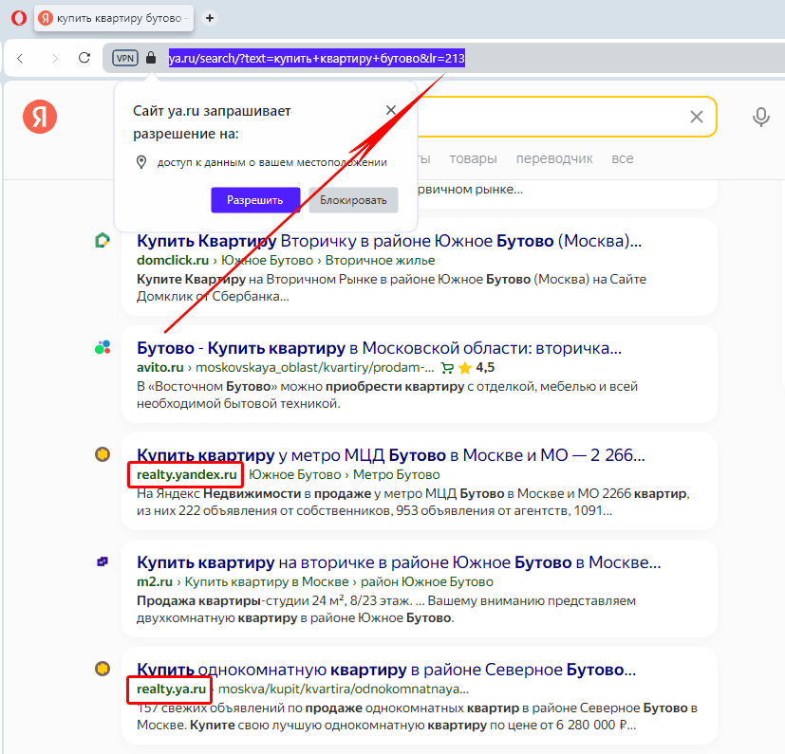Click the Opera logo menu icon

pos(19,18)
